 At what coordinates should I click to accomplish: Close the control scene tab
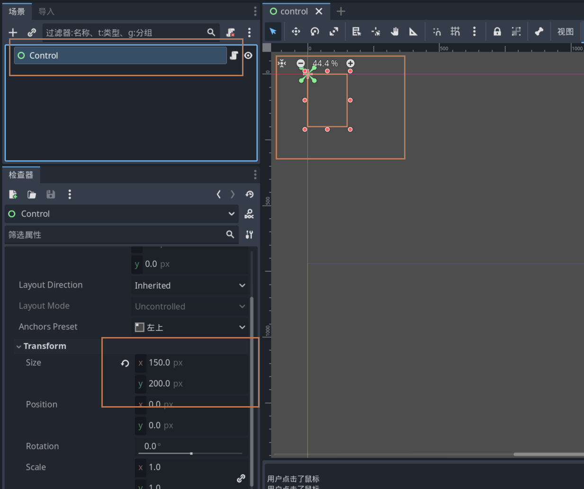pos(319,11)
